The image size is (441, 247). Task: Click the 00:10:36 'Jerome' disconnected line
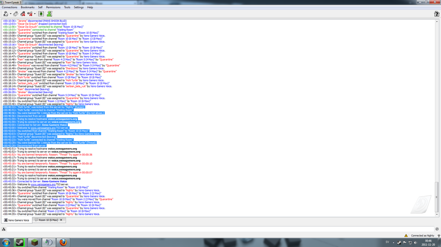coord(34,21)
